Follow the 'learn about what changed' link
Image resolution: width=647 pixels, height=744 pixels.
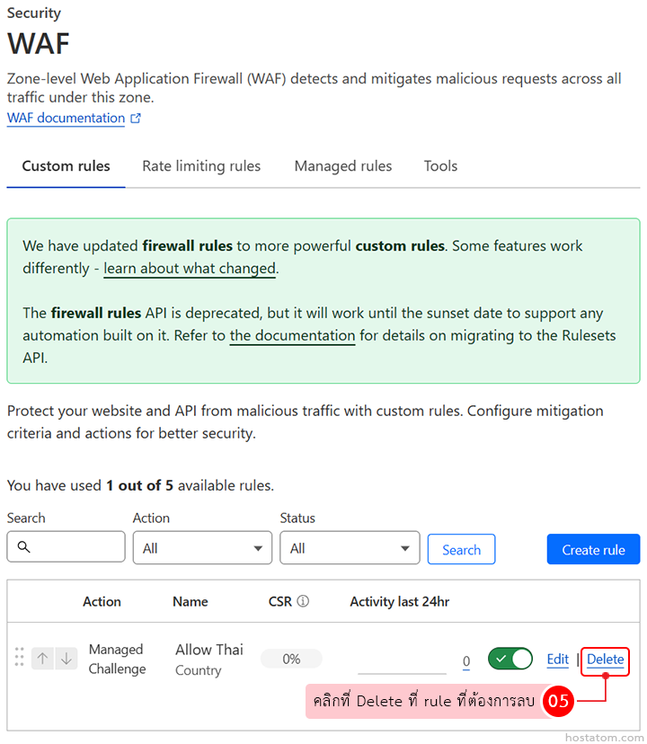pyautogui.click(x=190, y=268)
